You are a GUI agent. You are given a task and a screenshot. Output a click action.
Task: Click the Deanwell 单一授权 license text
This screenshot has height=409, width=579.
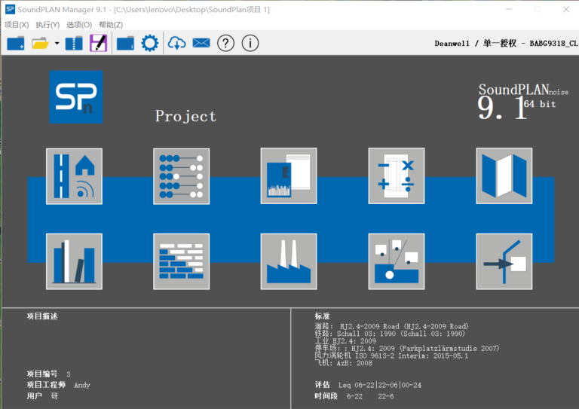coord(507,43)
